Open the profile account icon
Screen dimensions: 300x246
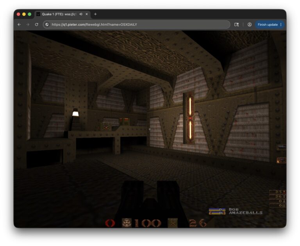[250, 25]
